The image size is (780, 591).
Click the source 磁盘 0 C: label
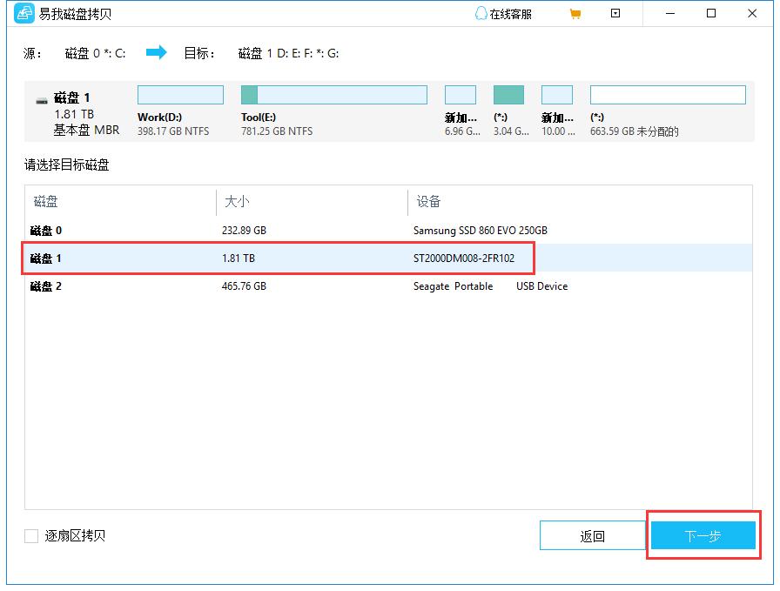click(96, 52)
